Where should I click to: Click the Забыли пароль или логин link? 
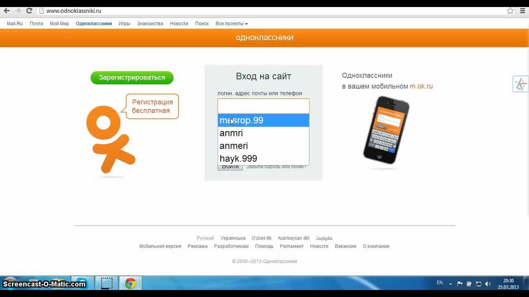[276, 167]
